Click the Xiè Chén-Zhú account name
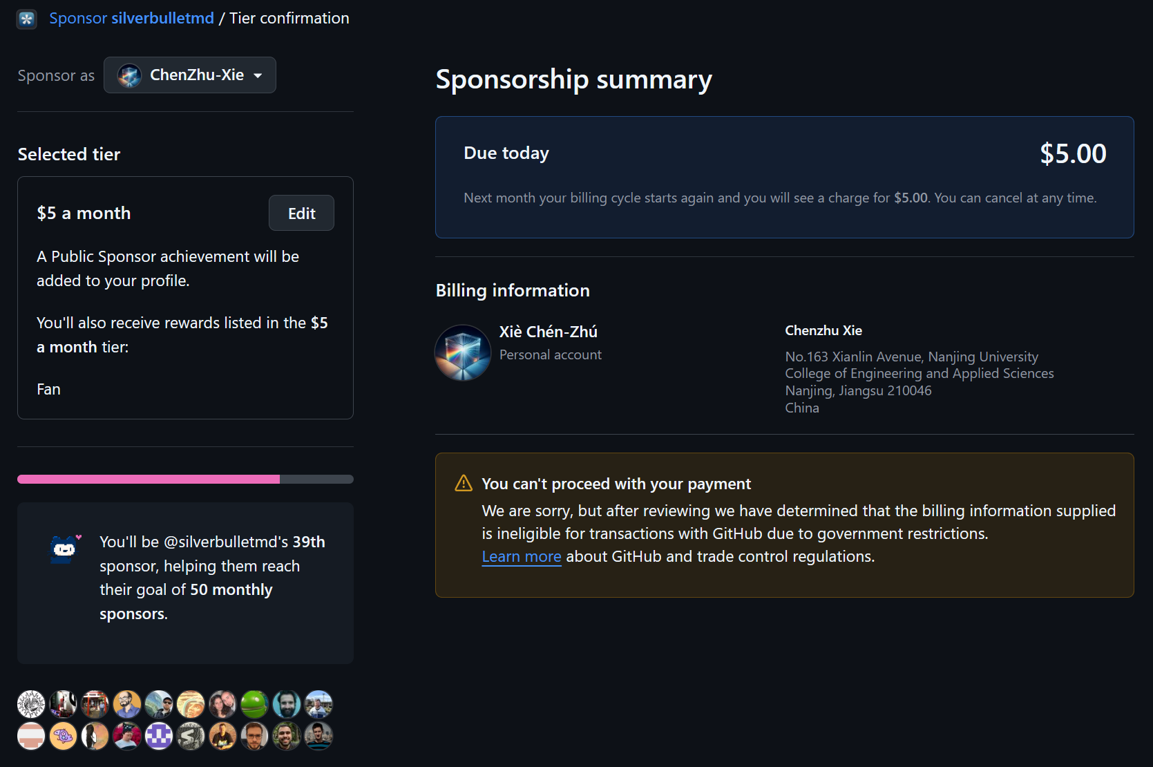The width and height of the screenshot is (1153, 767). (548, 332)
